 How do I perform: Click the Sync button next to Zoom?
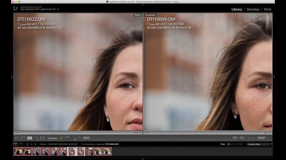pos(86,138)
